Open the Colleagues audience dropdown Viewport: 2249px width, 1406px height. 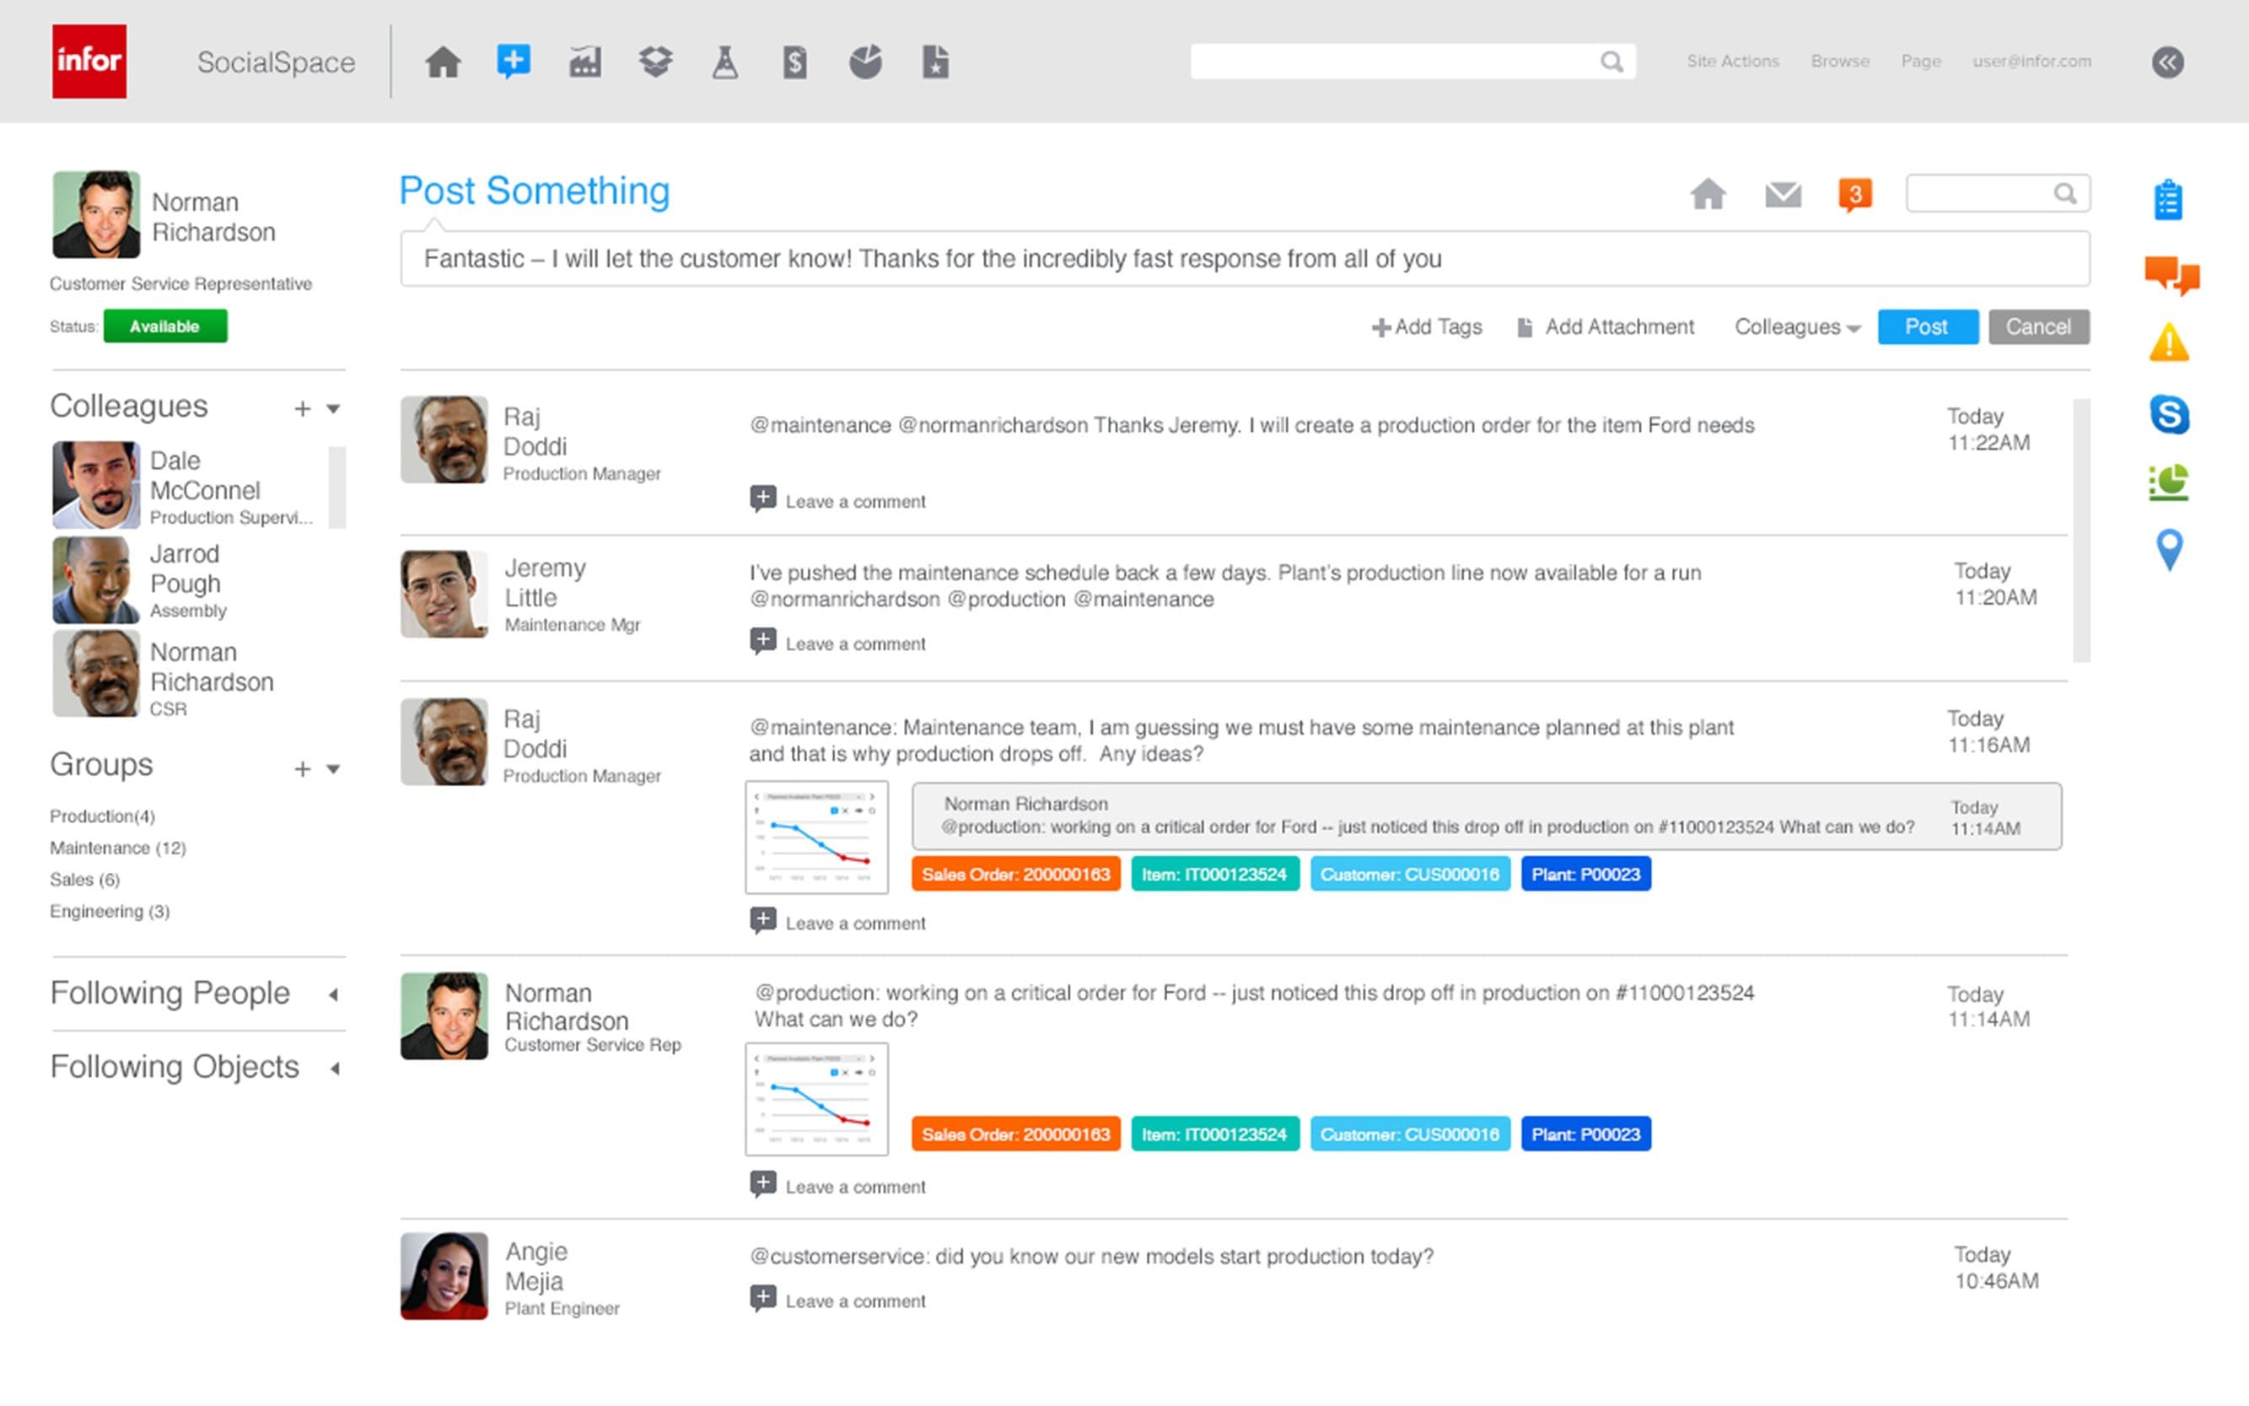click(x=1797, y=327)
